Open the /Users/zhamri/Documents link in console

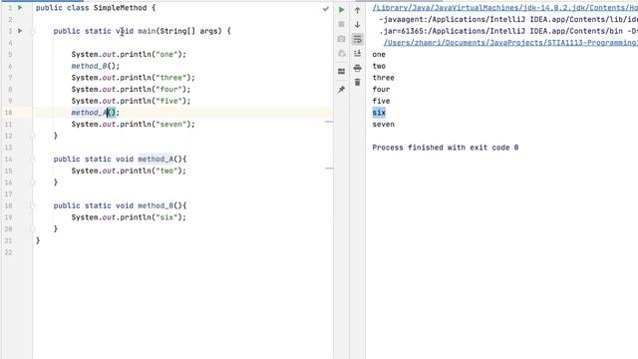(x=510, y=43)
